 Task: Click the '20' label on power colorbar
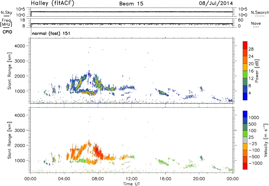tap(251, 64)
